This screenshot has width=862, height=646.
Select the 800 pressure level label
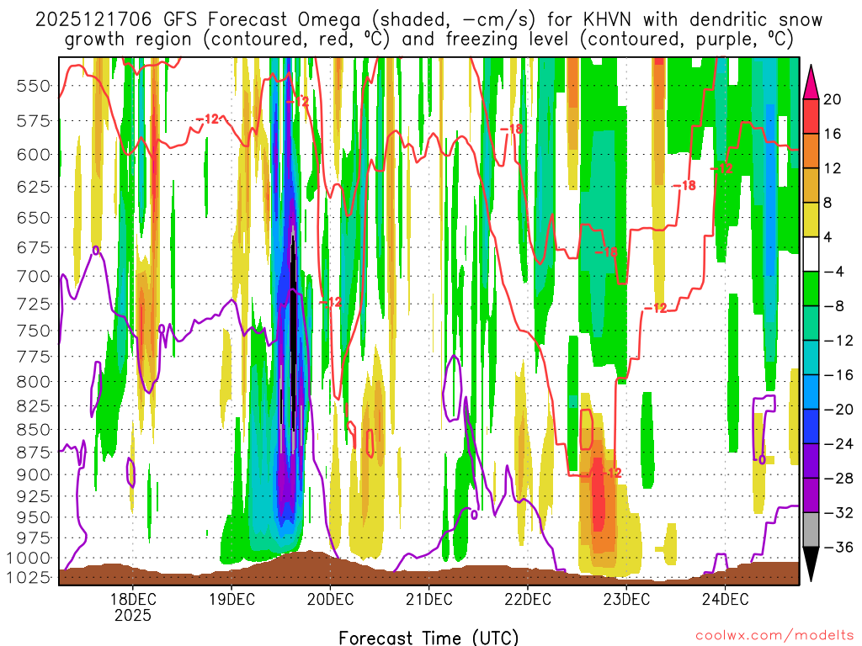(x=34, y=382)
